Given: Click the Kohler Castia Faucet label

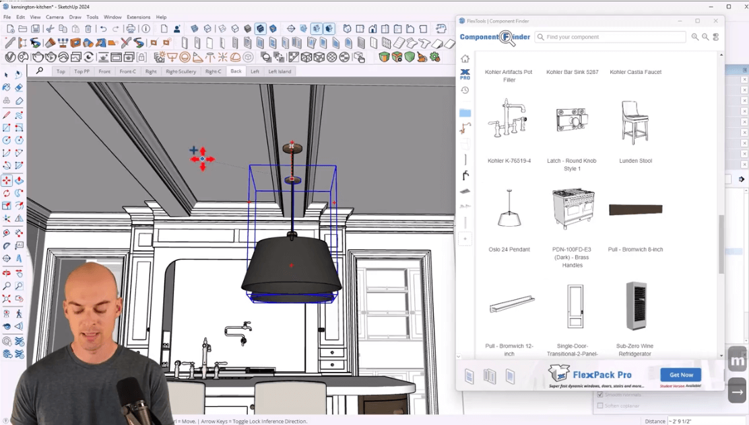Looking at the screenshot, I should [x=635, y=72].
